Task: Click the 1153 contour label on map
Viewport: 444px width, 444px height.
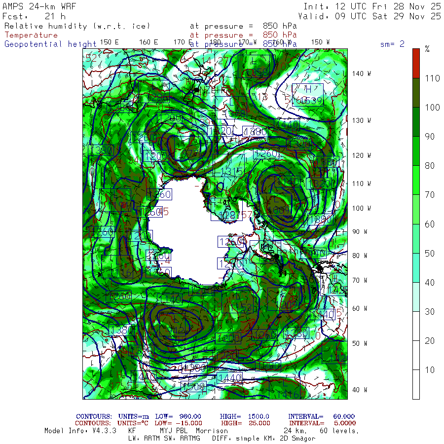Action: coord(241,307)
